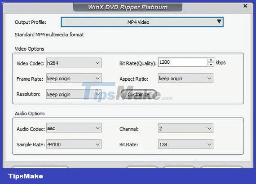Open the Audio Codec aac dropdown

click(x=74, y=128)
